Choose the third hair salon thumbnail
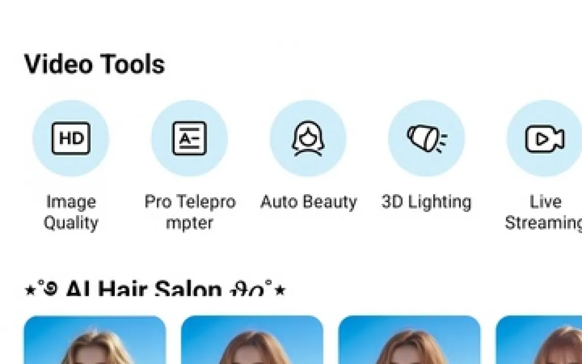Image resolution: width=582 pixels, height=364 pixels. pyautogui.click(x=409, y=340)
